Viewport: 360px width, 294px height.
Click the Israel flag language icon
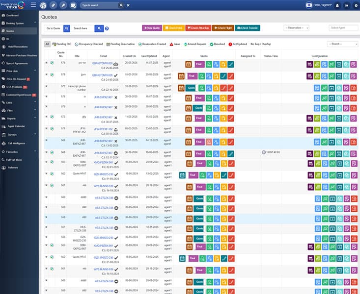point(309,5)
